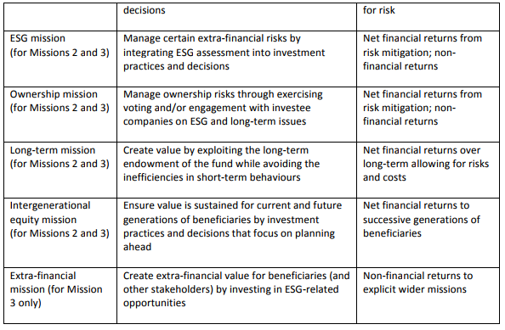The image size is (505, 330).
Task: Click the empty top-left header cell
Action: [x=60, y=17]
